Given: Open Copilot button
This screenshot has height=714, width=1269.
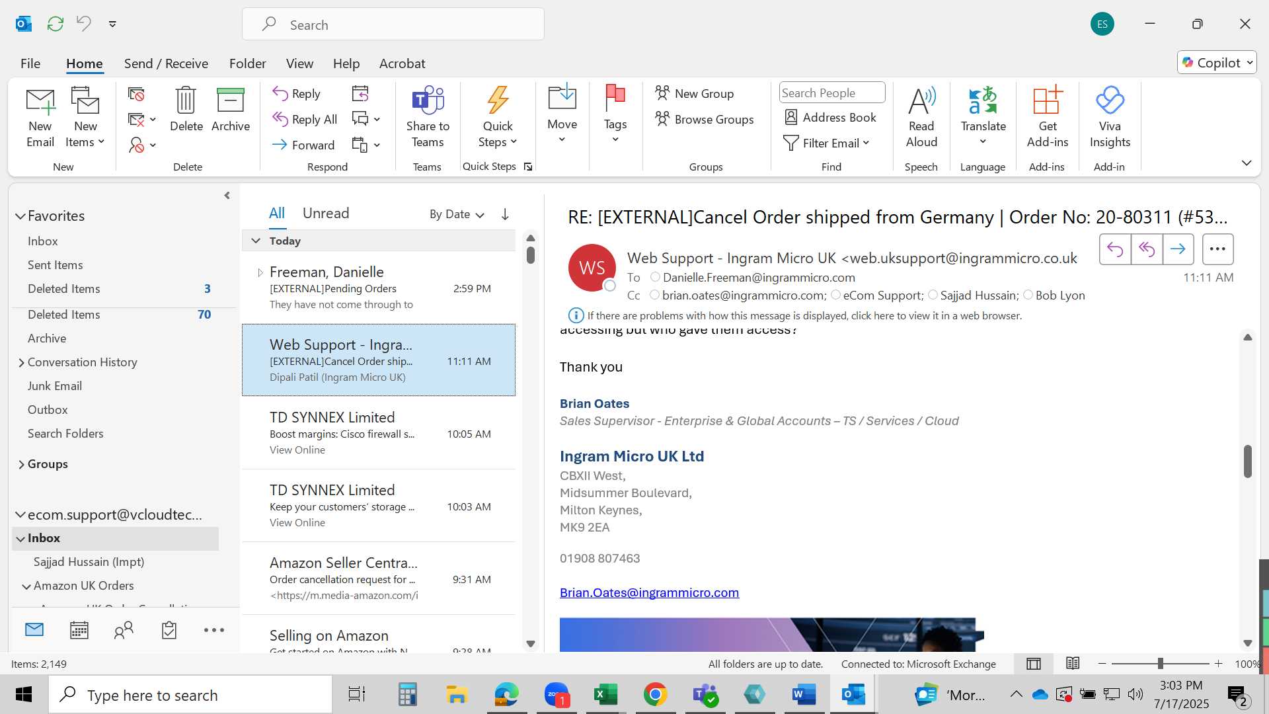Looking at the screenshot, I should pos(1217,62).
